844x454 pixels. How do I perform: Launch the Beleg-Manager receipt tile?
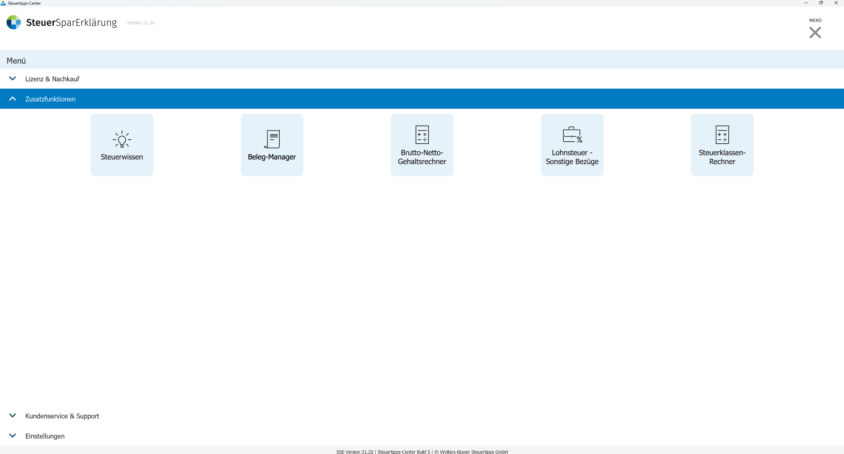click(x=272, y=145)
